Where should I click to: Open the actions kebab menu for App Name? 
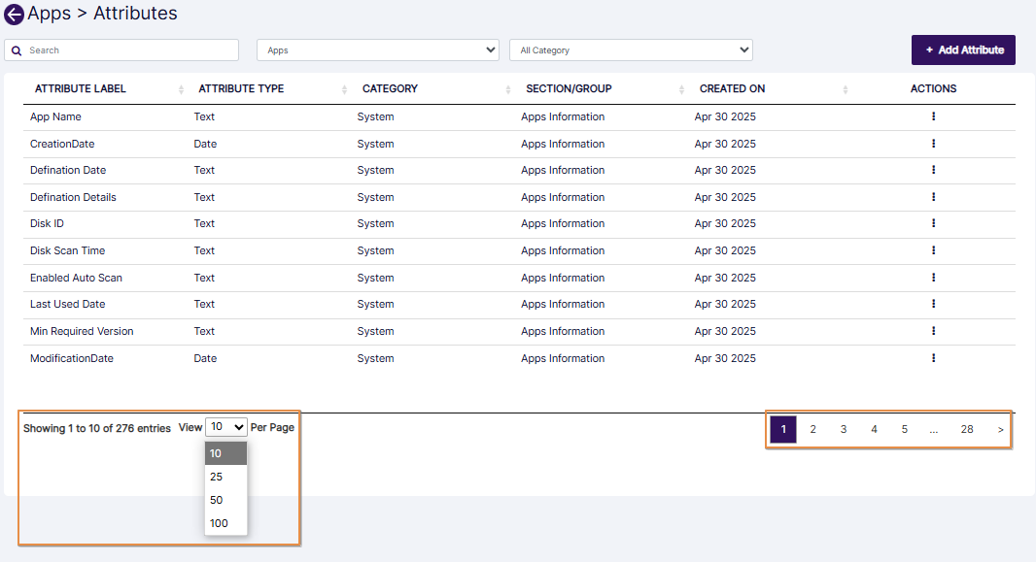pyautogui.click(x=933, y=116)
